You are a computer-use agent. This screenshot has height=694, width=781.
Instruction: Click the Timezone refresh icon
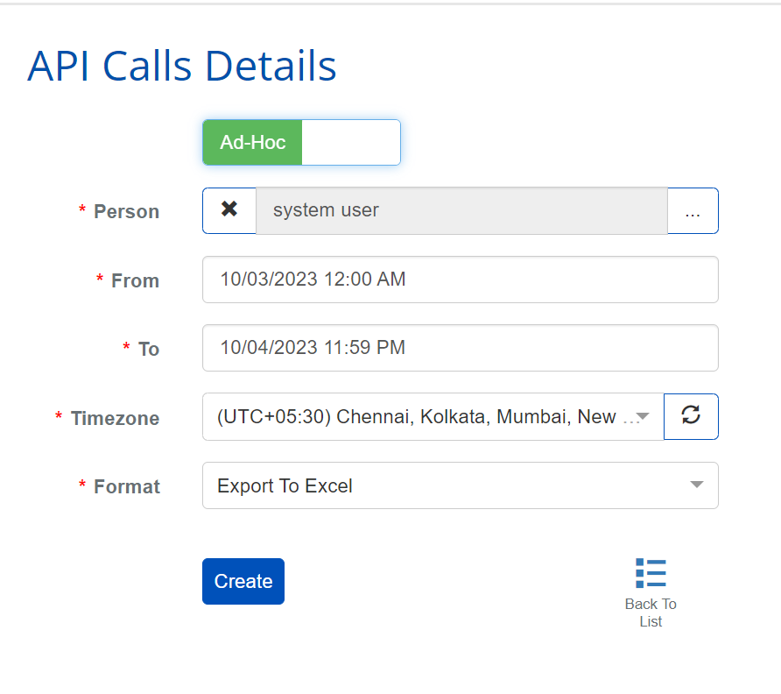pyautogui.click(x=691, y=416)
